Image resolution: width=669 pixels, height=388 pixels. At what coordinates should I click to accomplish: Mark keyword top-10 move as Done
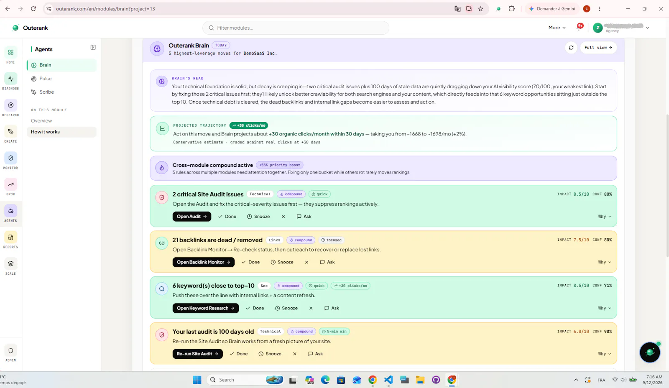(255, 308)
